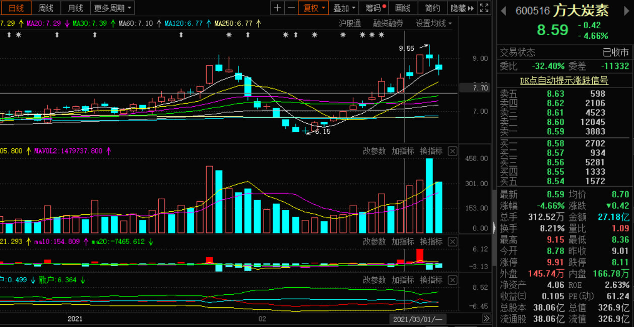The image size is (634, 327).
Task: Open the 设置均线 dropdown
Action: pos(433,23)
